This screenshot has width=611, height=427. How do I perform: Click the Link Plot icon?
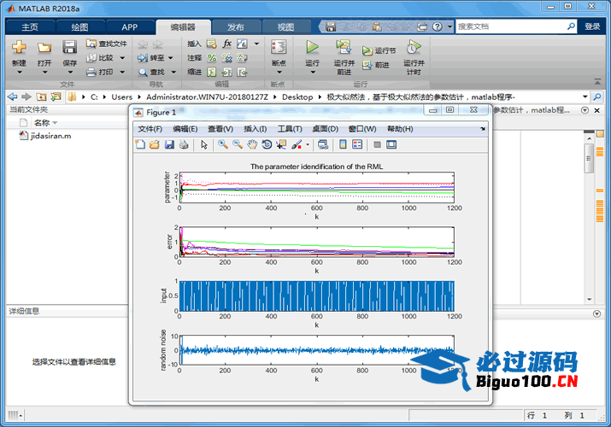323,145
